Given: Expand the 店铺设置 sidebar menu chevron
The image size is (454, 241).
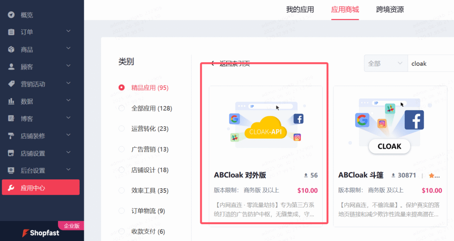Looking at the screenshot, I should [68, 152].
